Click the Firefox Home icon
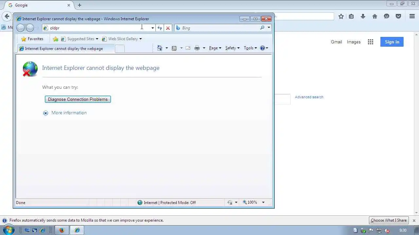 (x=375, y=16)
